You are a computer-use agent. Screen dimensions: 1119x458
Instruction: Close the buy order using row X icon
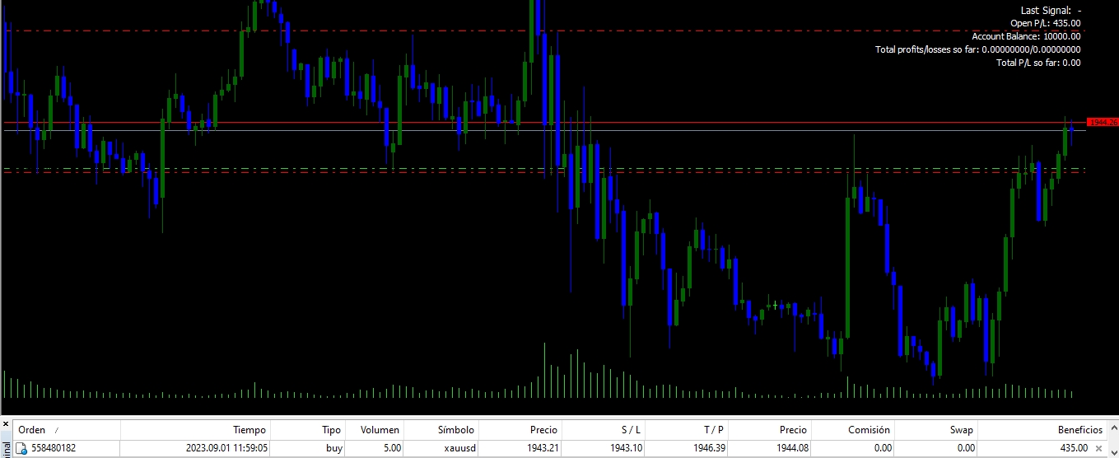click(1098, 448)
